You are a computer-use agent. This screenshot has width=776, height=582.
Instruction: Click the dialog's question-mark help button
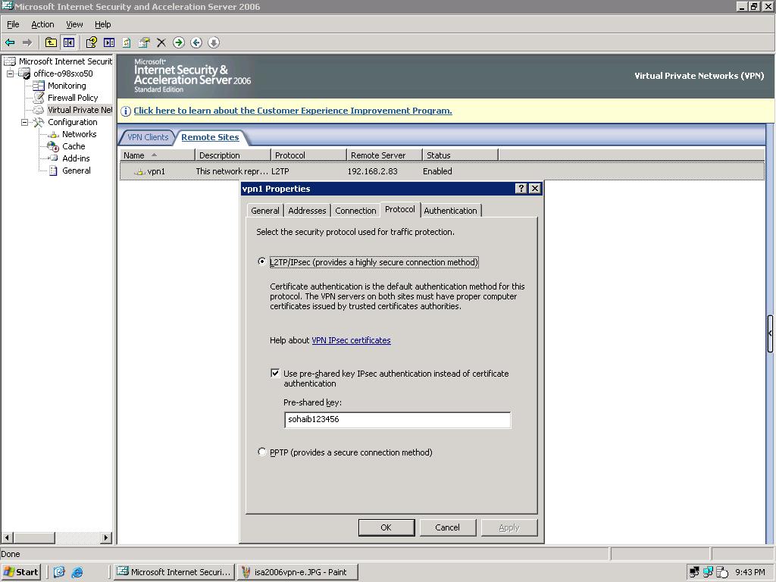(521, 189)
